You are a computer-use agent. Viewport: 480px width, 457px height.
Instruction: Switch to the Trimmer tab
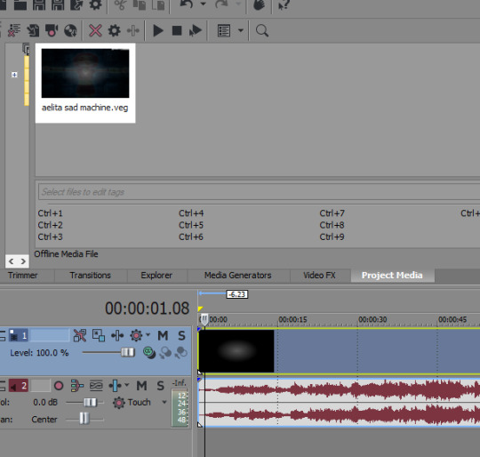pos(23,276)
